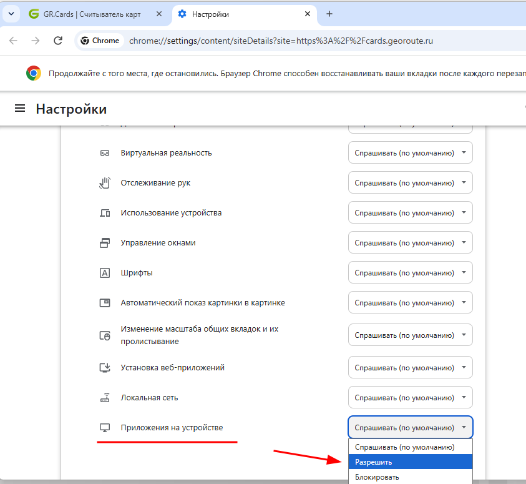Select Блокировать in the dropdown list
This screenshot has height=484, width=526.
click(x=411, y=477)
